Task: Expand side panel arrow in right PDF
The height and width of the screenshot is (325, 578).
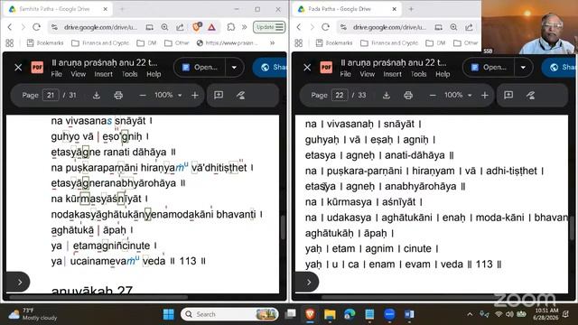Action: click(309, 283)
